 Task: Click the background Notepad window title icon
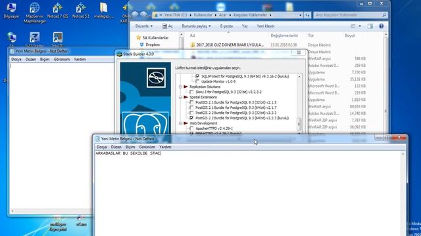coord(12,51)
